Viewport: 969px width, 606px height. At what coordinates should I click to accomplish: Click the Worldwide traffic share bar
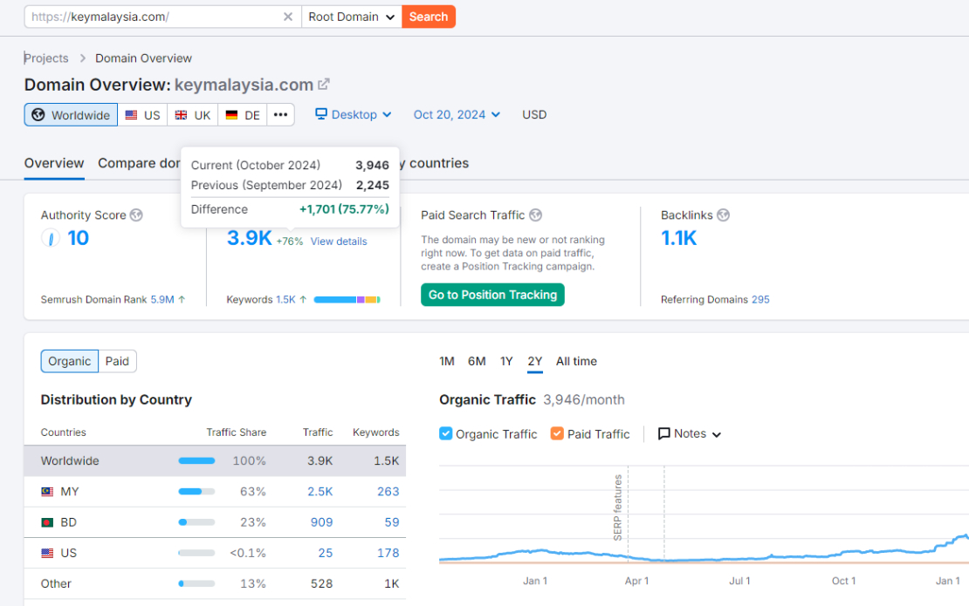click(196, 461)
